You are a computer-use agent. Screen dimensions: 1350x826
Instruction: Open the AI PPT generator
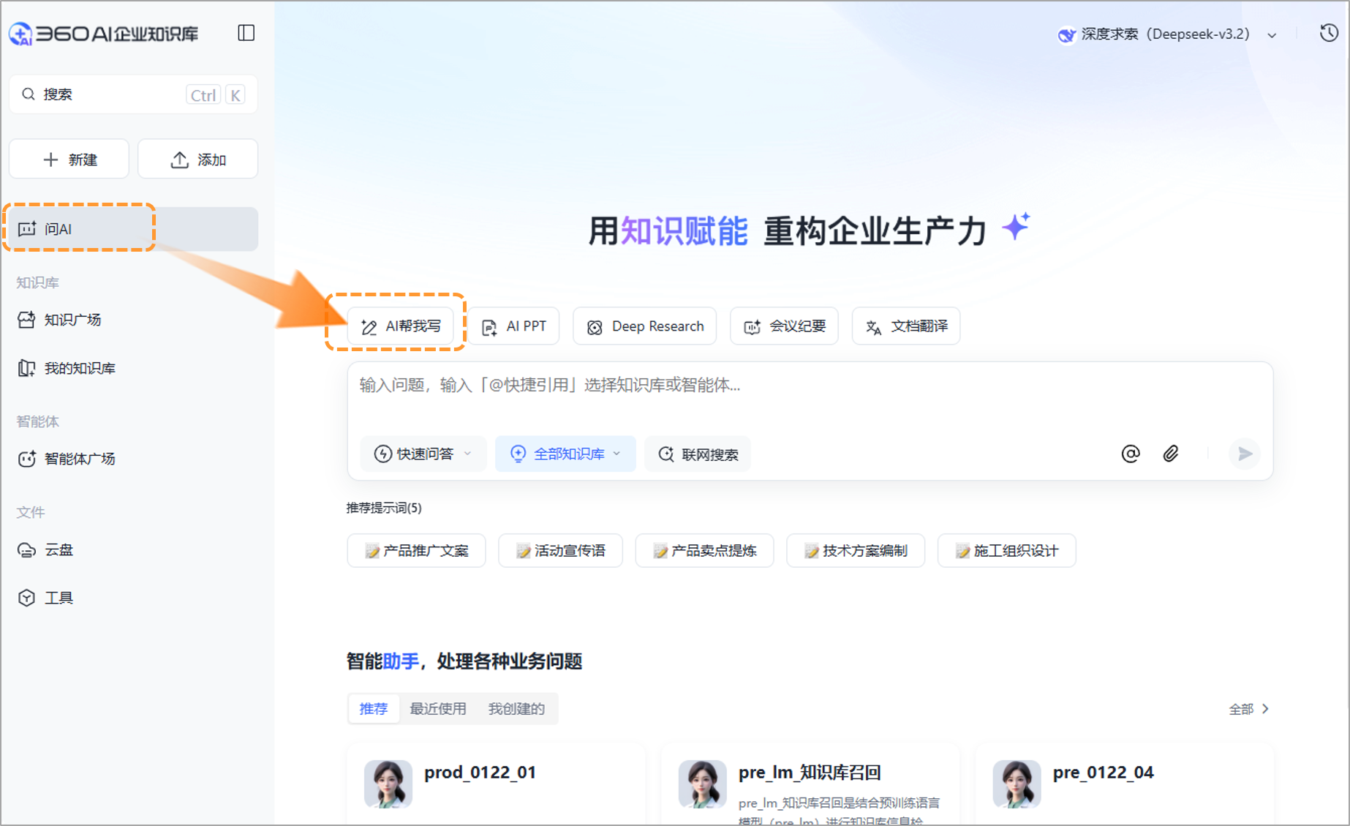513,326
